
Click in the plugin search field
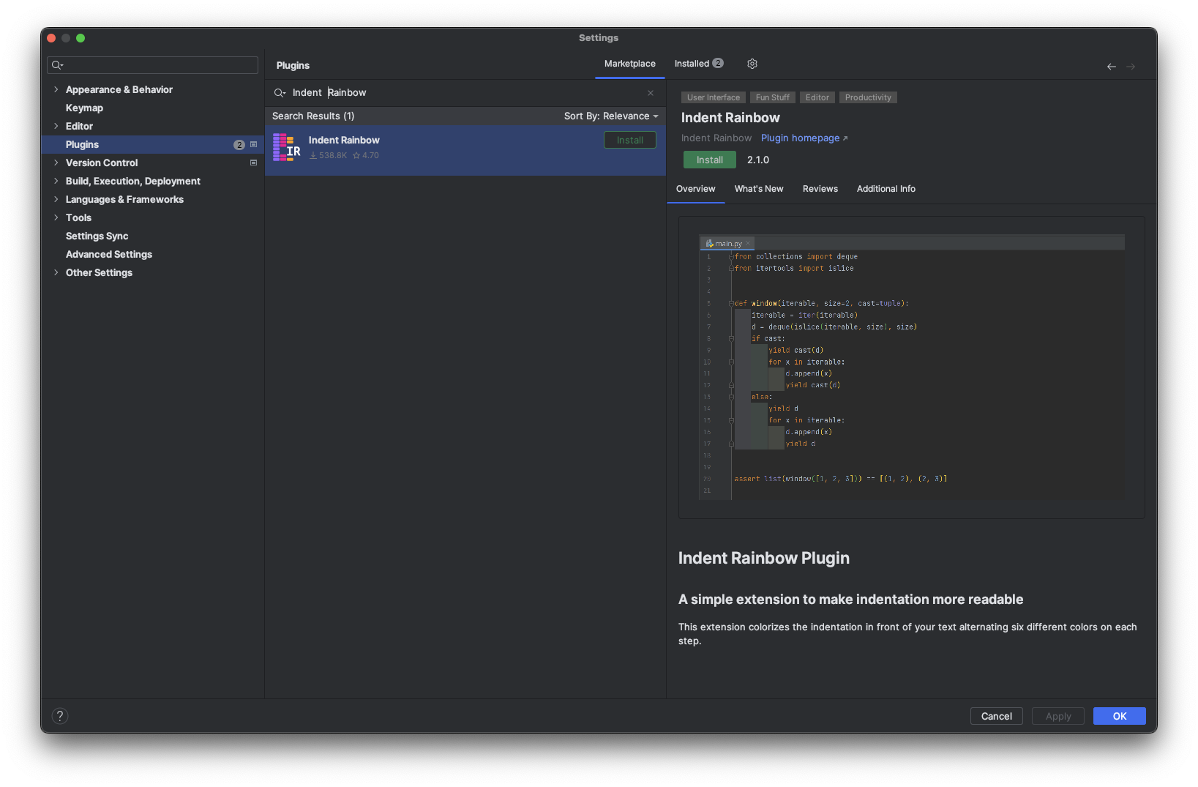coord(465,93)
